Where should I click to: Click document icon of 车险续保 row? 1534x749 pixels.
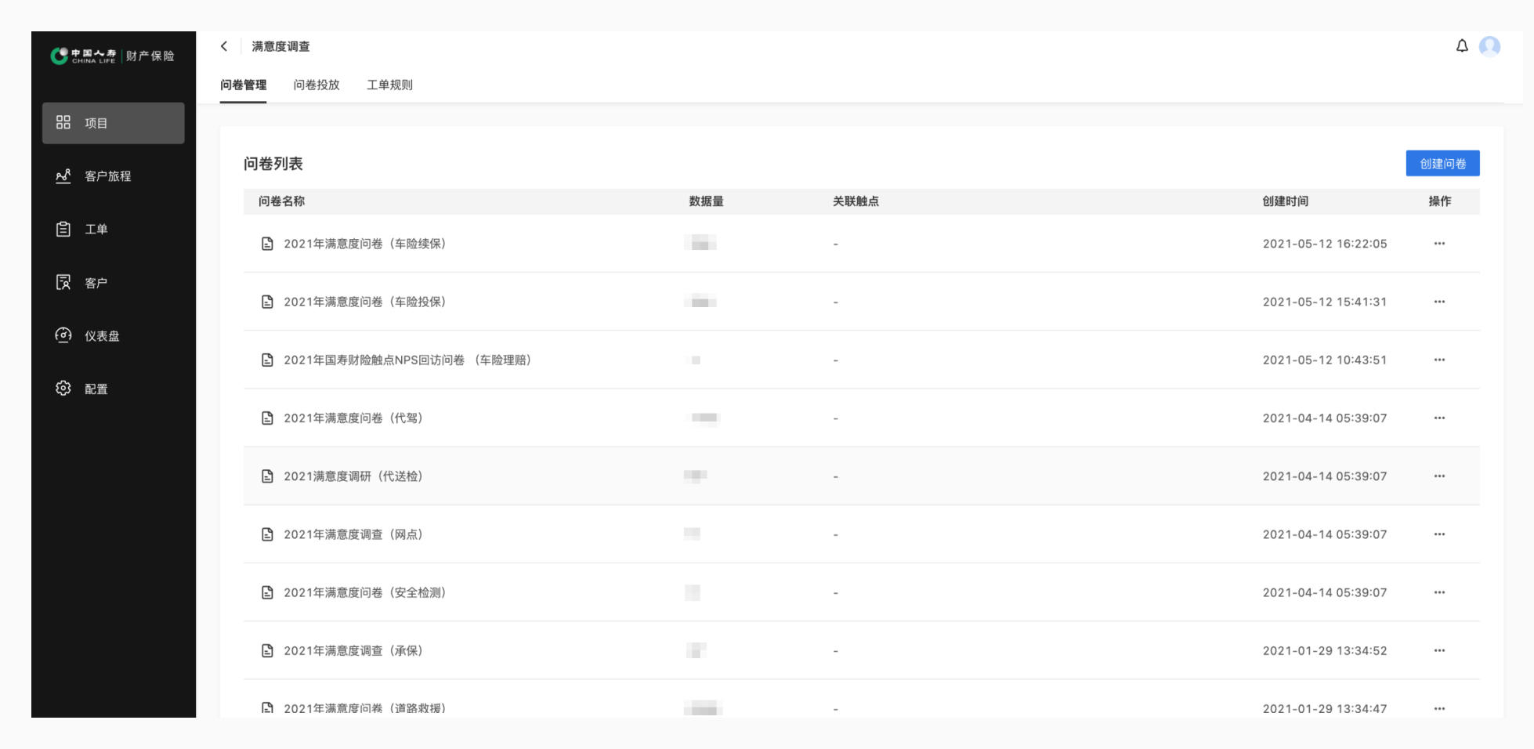267,244
